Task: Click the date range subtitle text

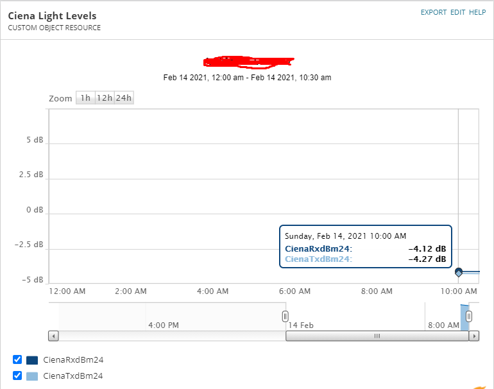Action: [x=247, y=78]
